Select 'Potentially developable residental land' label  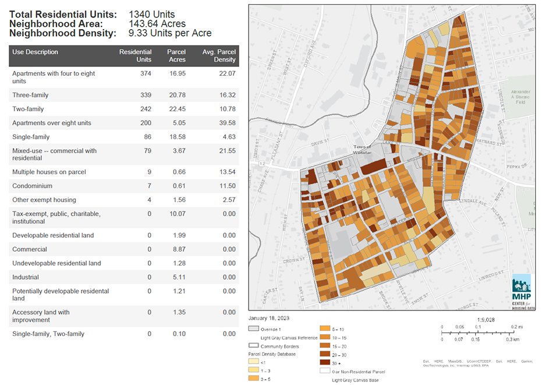coord(61,295)
